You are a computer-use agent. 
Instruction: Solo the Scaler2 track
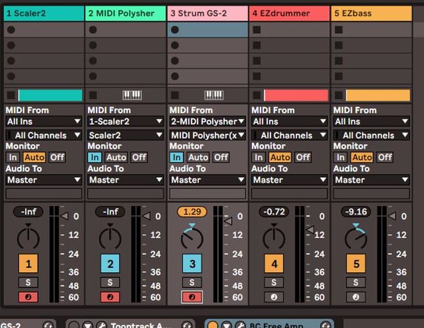coord(28,282)
